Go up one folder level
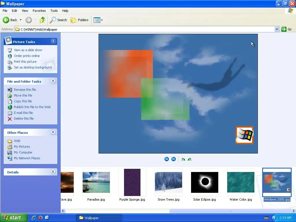296x222 pixels. [x=42, y=20]
